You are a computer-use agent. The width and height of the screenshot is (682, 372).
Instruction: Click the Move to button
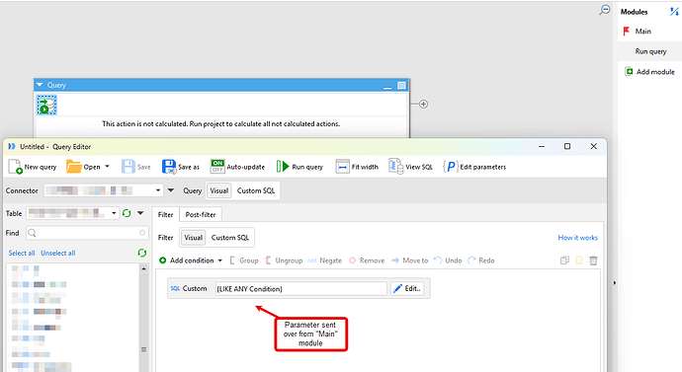(x=410, y=260)
